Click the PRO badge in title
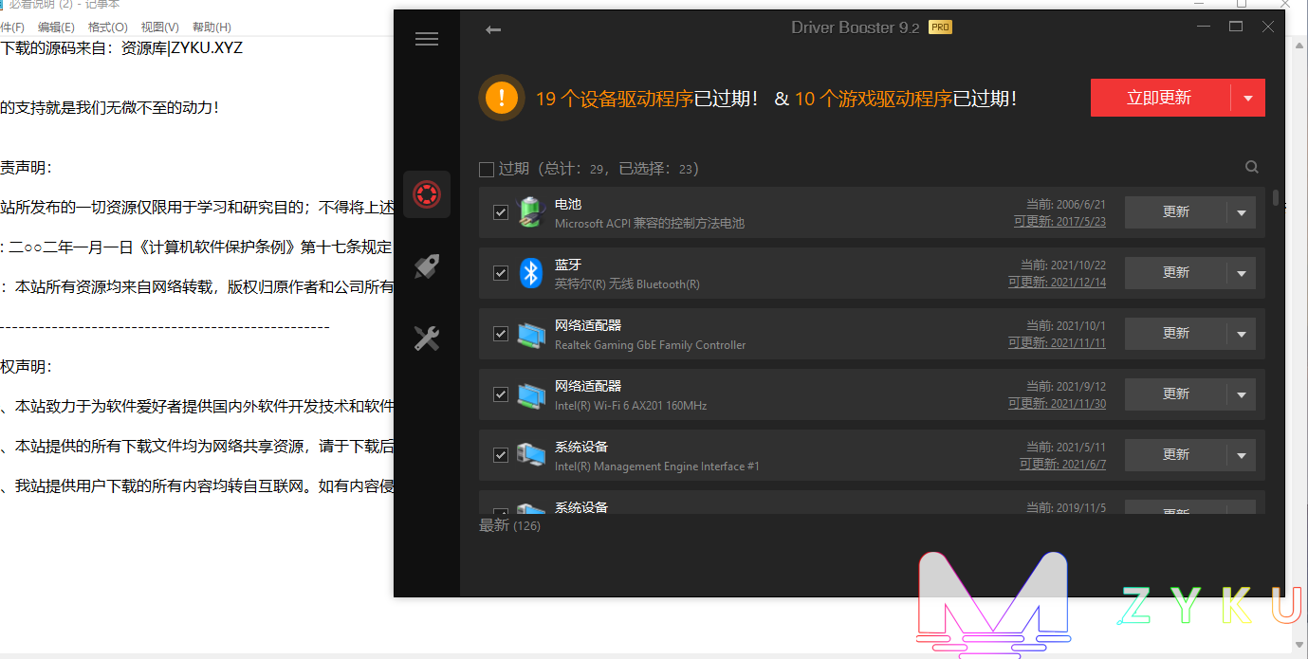 940,27
